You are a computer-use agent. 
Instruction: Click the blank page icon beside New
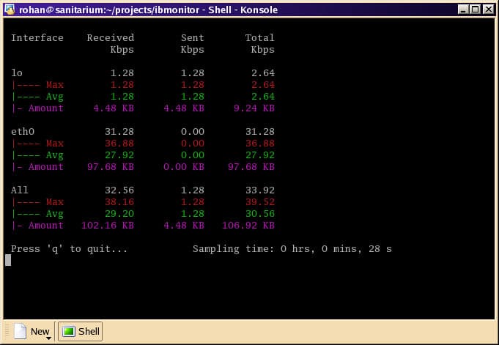(21, 331)
